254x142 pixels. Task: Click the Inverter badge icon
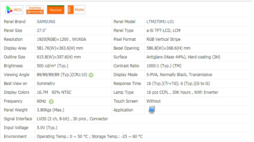tap(35, 10)
